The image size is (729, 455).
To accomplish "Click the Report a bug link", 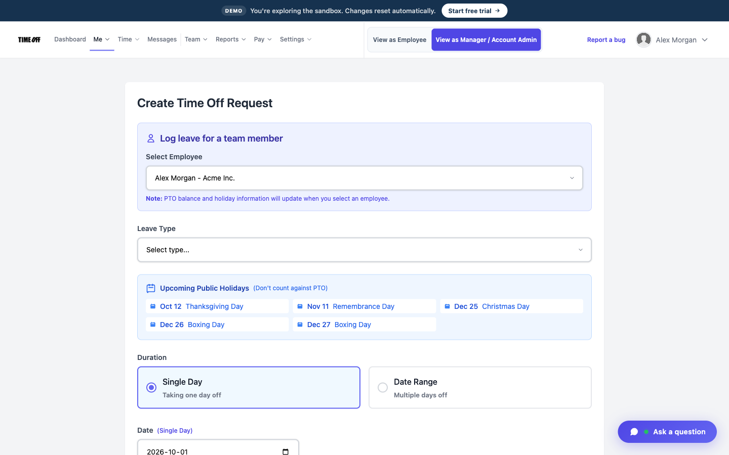I will pyautogui.click(x=606, y=40).
